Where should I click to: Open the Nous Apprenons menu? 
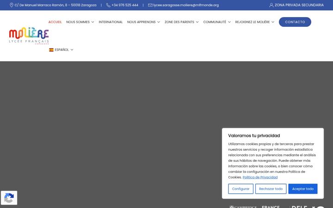point(141,22)
